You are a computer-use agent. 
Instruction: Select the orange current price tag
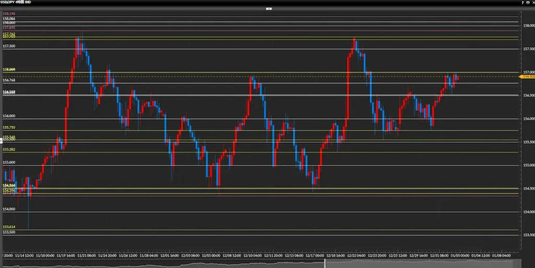pyautogui.click(x=528, y=76)
